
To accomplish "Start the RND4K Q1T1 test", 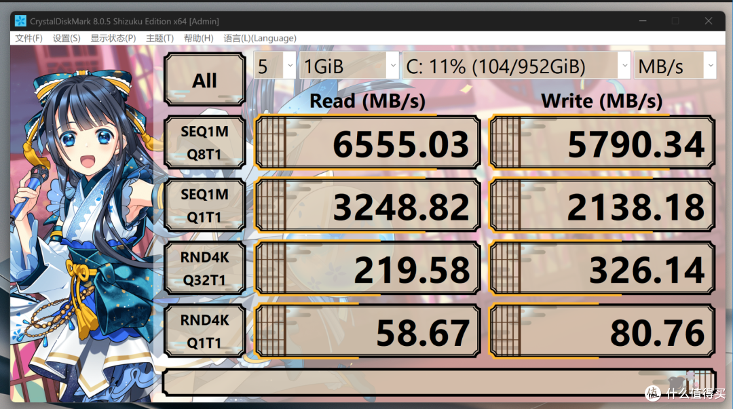I will [205, 331].
